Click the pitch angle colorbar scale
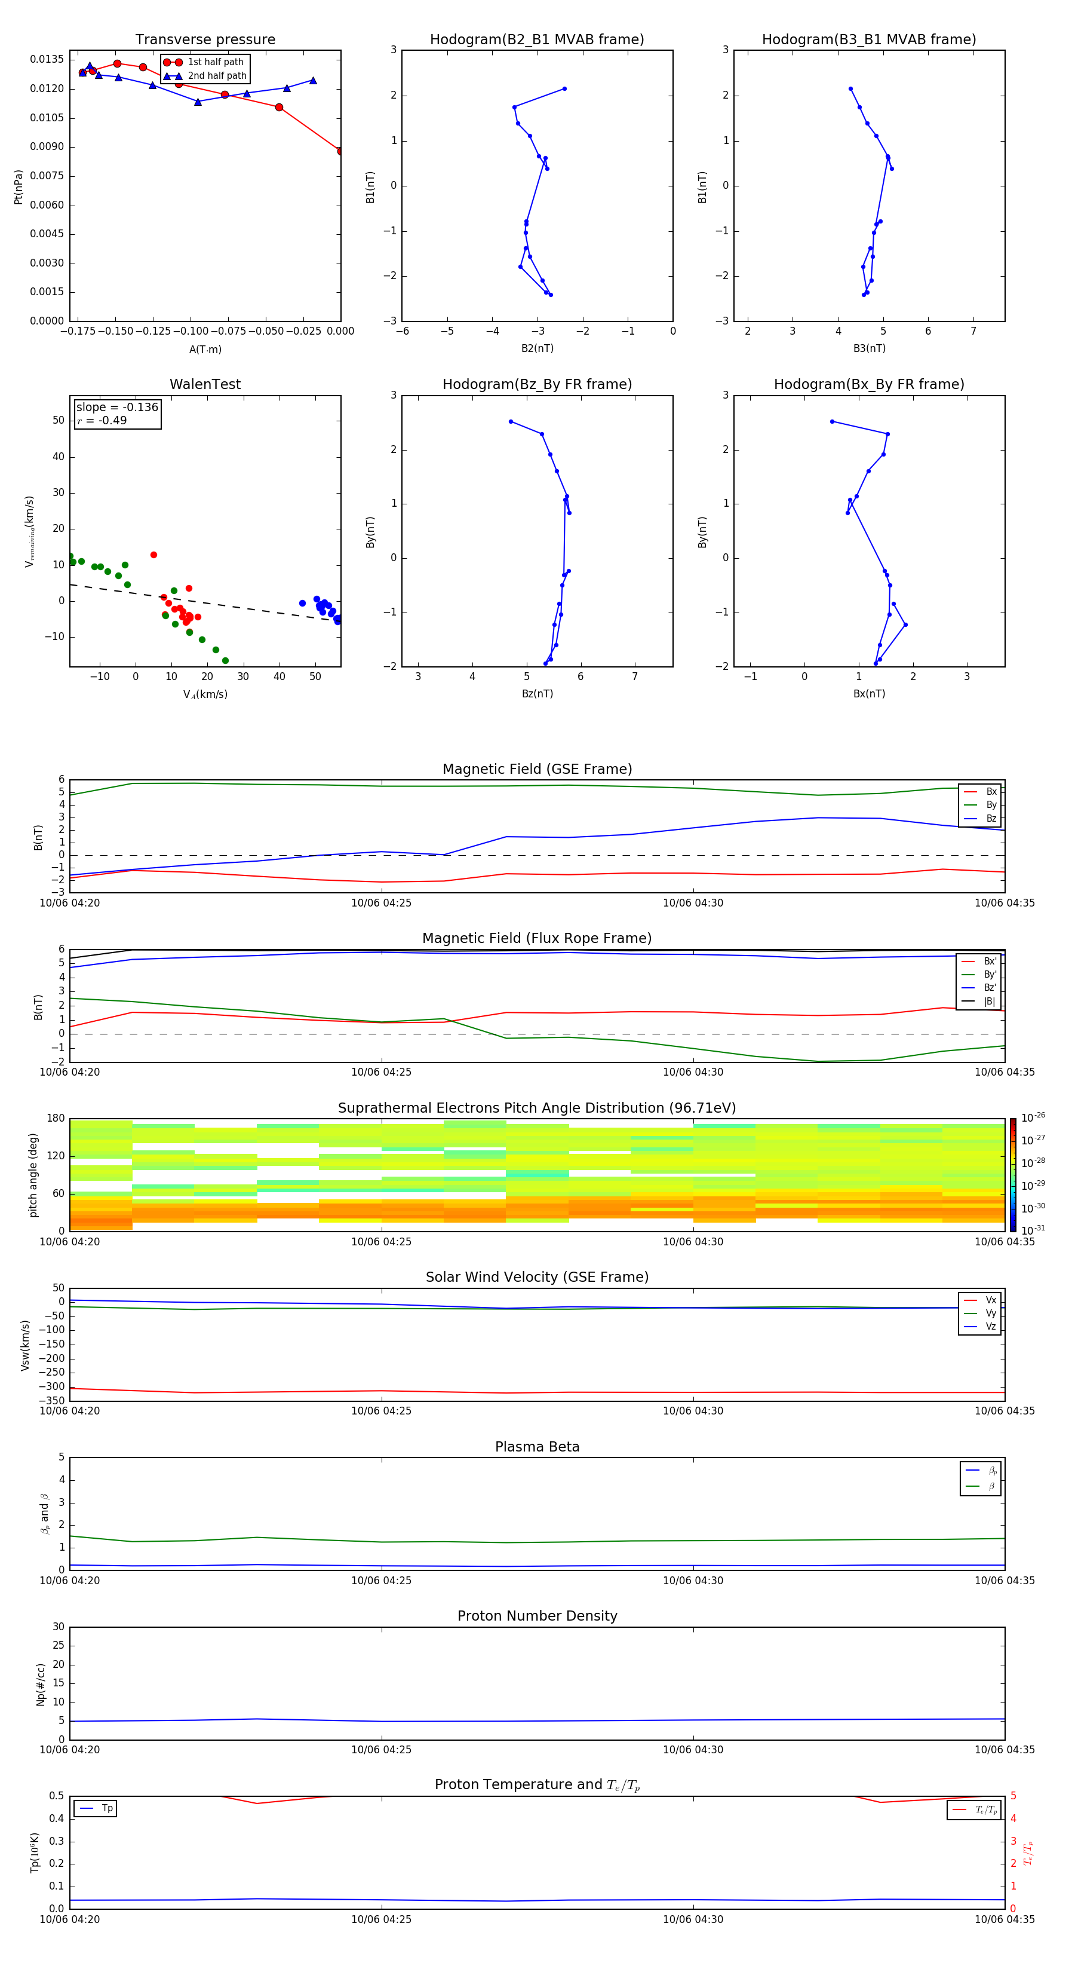 point(1013,1174)
